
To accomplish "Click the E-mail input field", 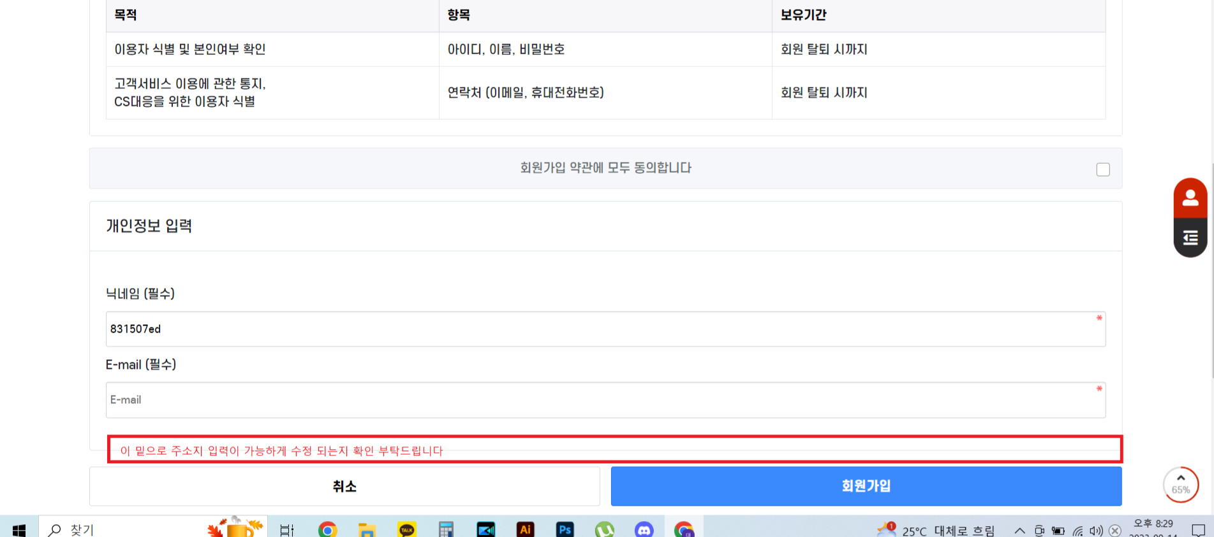I will (605, 400).
